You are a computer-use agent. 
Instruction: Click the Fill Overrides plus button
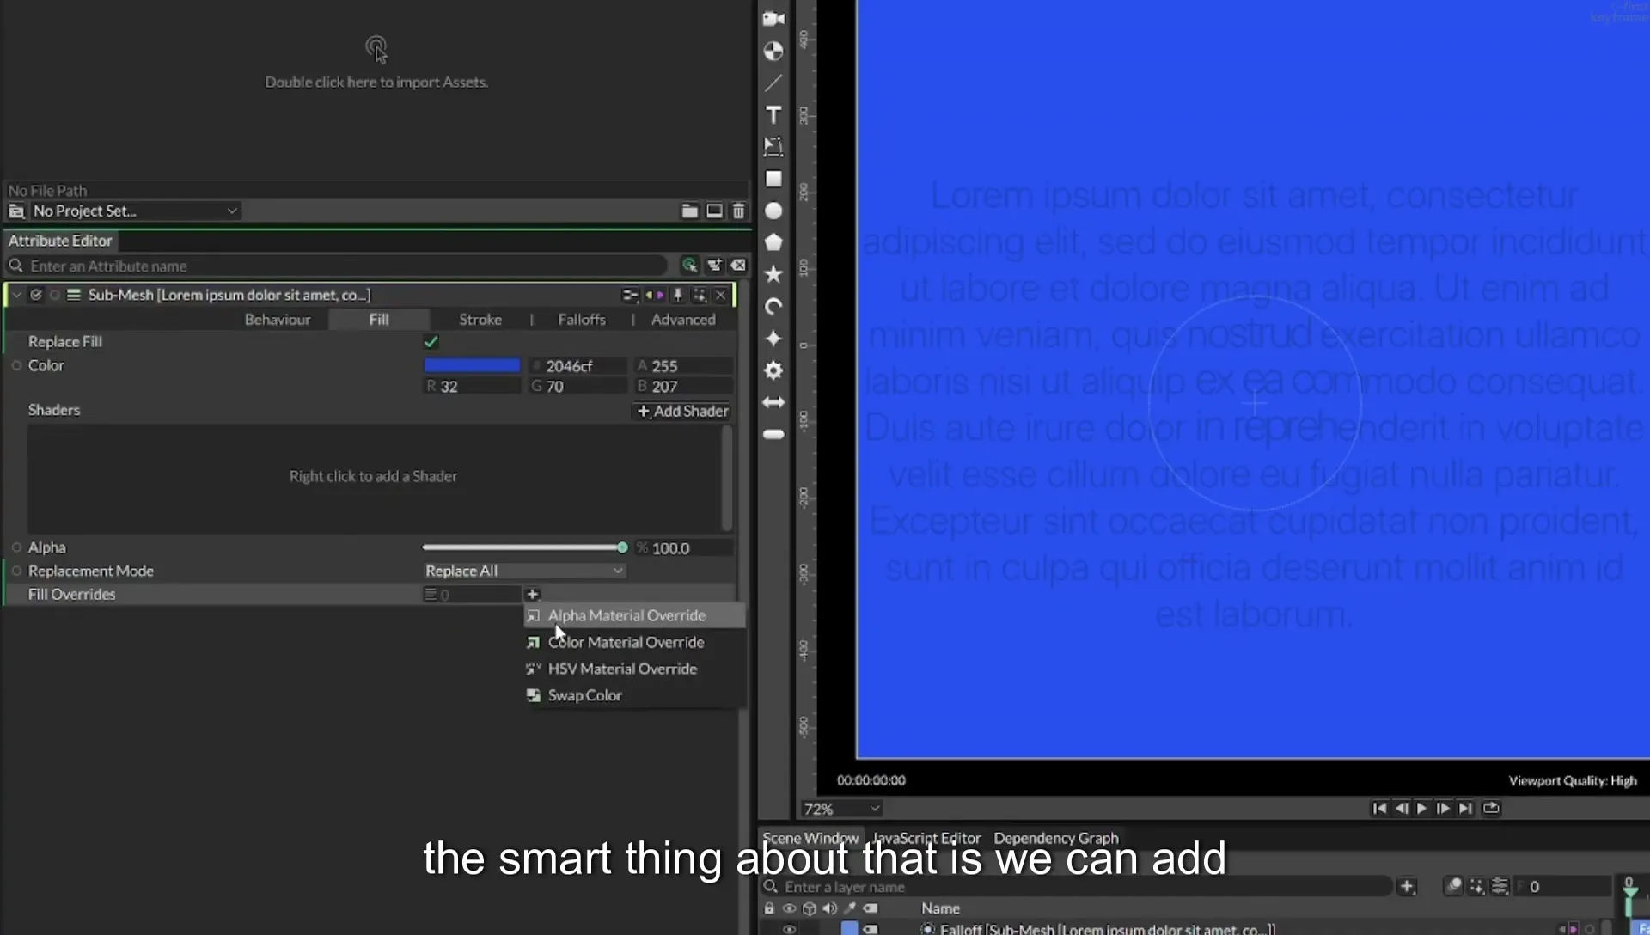click(532, 594)
